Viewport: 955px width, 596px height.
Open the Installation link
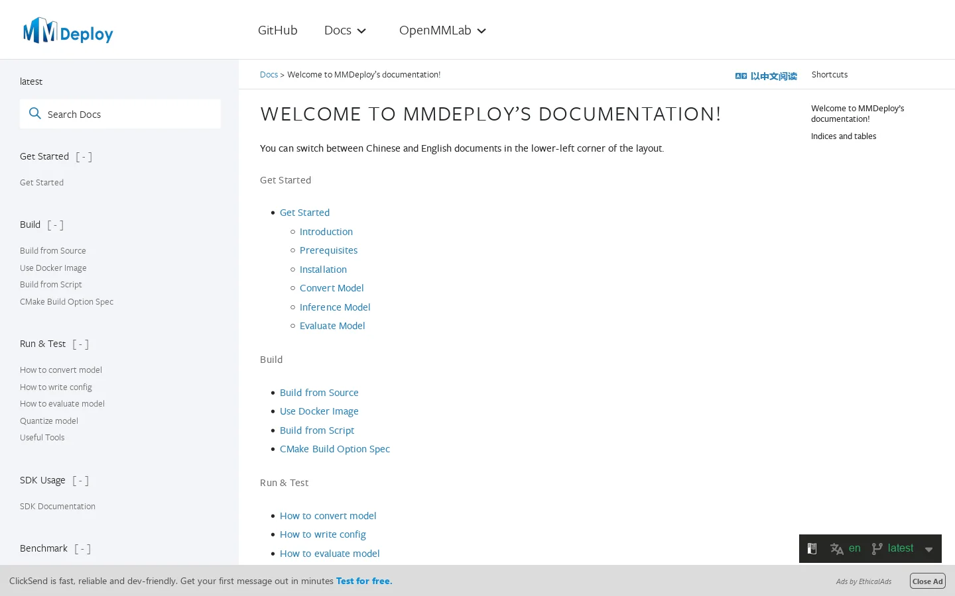[x=323, y=270]
